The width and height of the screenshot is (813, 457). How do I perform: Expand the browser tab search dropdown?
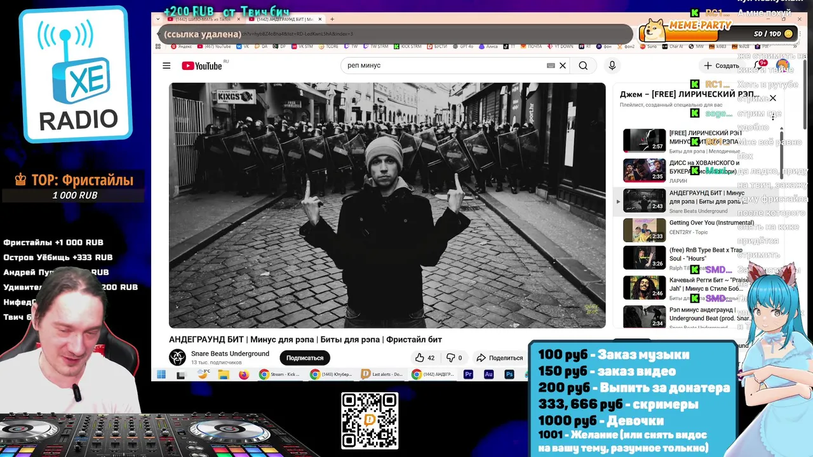(x=158, y=19)
